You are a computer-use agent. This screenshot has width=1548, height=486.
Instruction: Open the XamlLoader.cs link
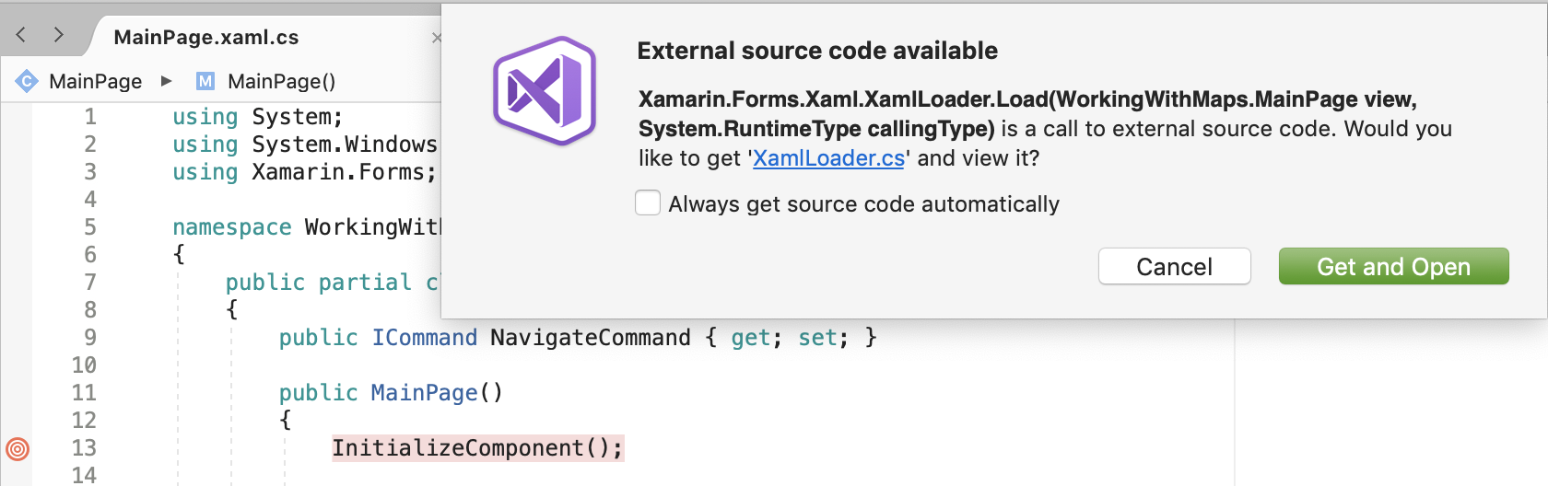828,158
